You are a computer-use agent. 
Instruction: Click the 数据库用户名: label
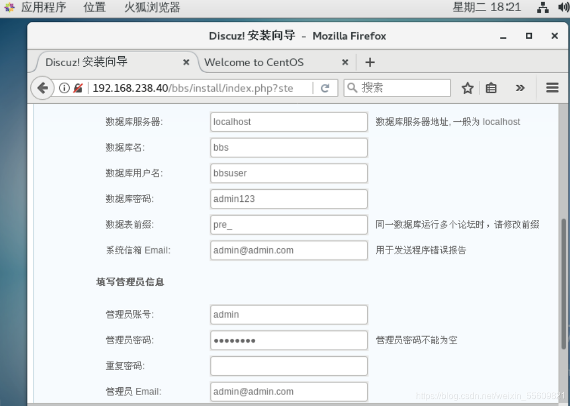(x=134, y=173)
